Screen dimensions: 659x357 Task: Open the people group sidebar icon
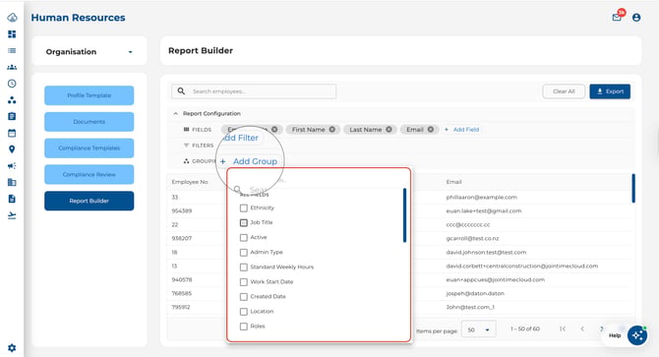[x=12, y=67]
